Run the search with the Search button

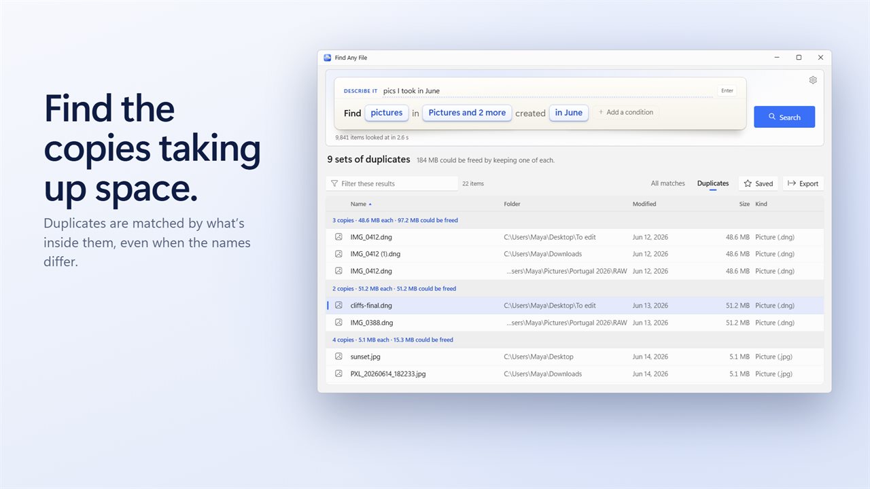pos(784,117)
